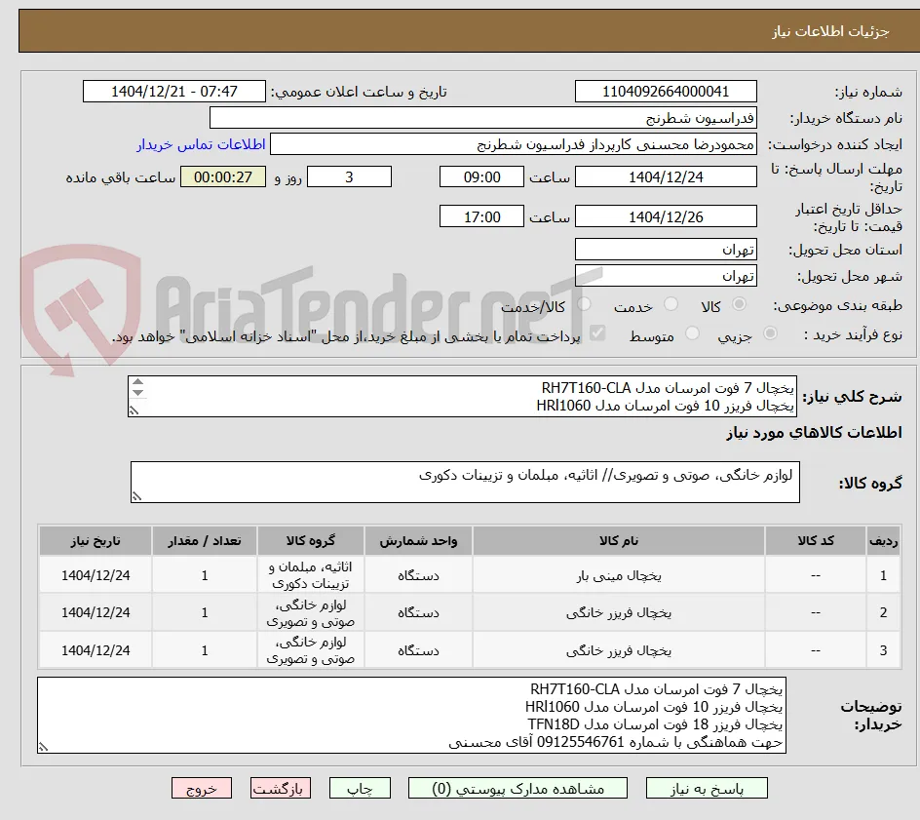Click the نام دستگاه خریدار field
920x820 pixels.
click(x=482, y=118)
